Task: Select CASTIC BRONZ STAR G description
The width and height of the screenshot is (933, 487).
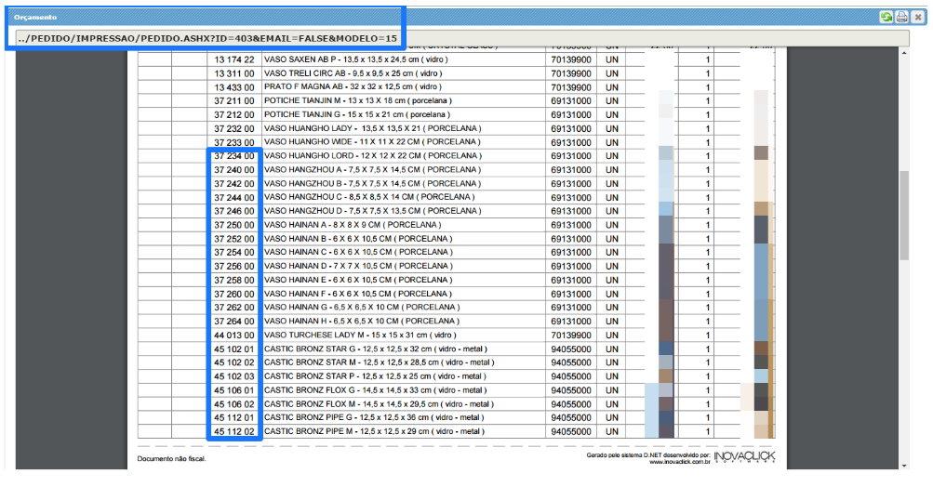Action: [x=374, y=349]
